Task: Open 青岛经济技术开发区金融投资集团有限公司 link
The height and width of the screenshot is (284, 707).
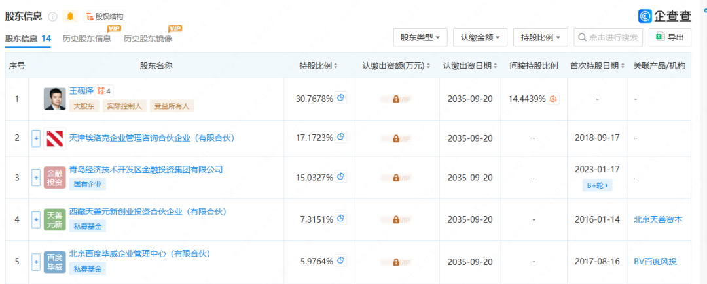Action: click(146, 169)
